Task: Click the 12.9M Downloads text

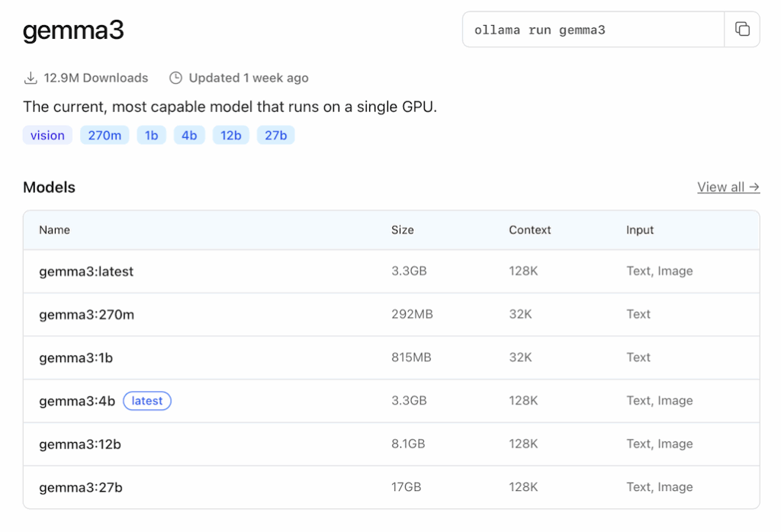Action: tap(95, 79)
